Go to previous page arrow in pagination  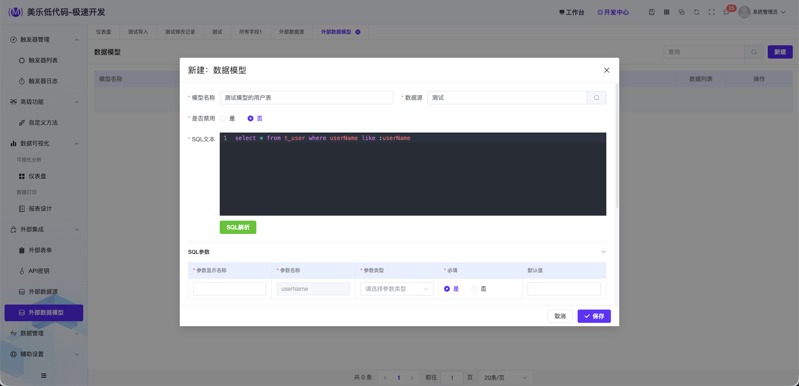coord(385,378)
